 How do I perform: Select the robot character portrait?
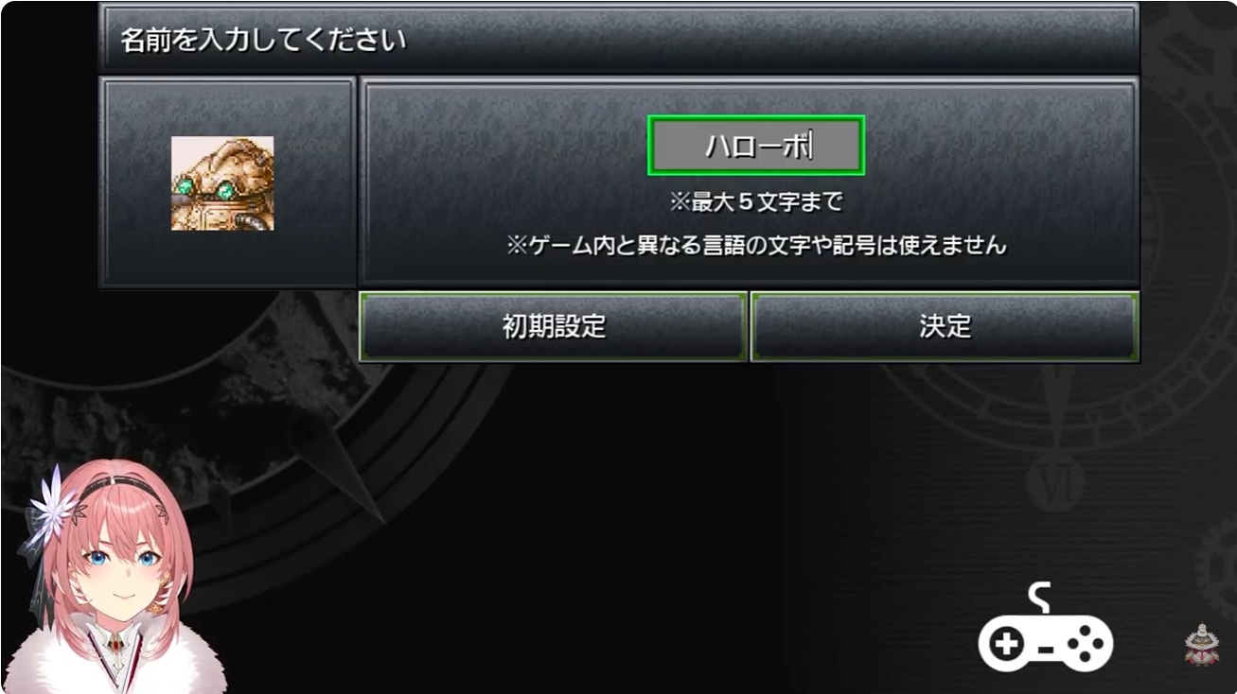[x=222, y=183]
